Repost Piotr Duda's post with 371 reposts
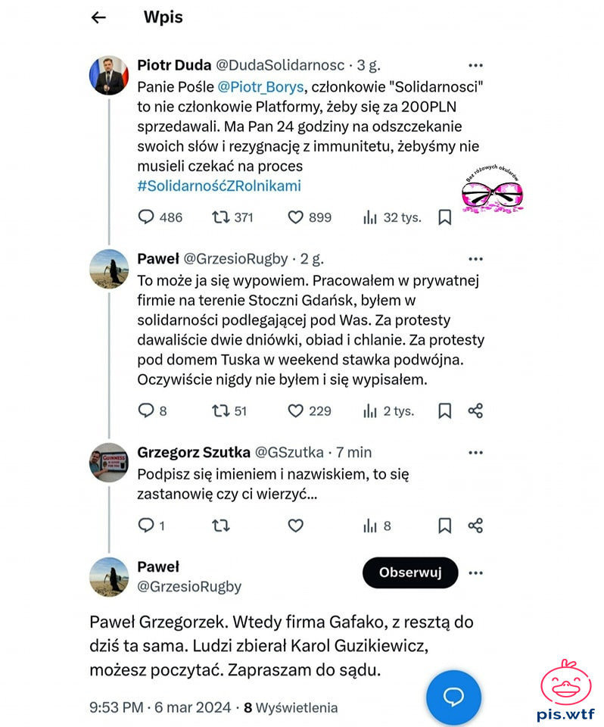Viewport: 604px width, 727px height. 220,217
